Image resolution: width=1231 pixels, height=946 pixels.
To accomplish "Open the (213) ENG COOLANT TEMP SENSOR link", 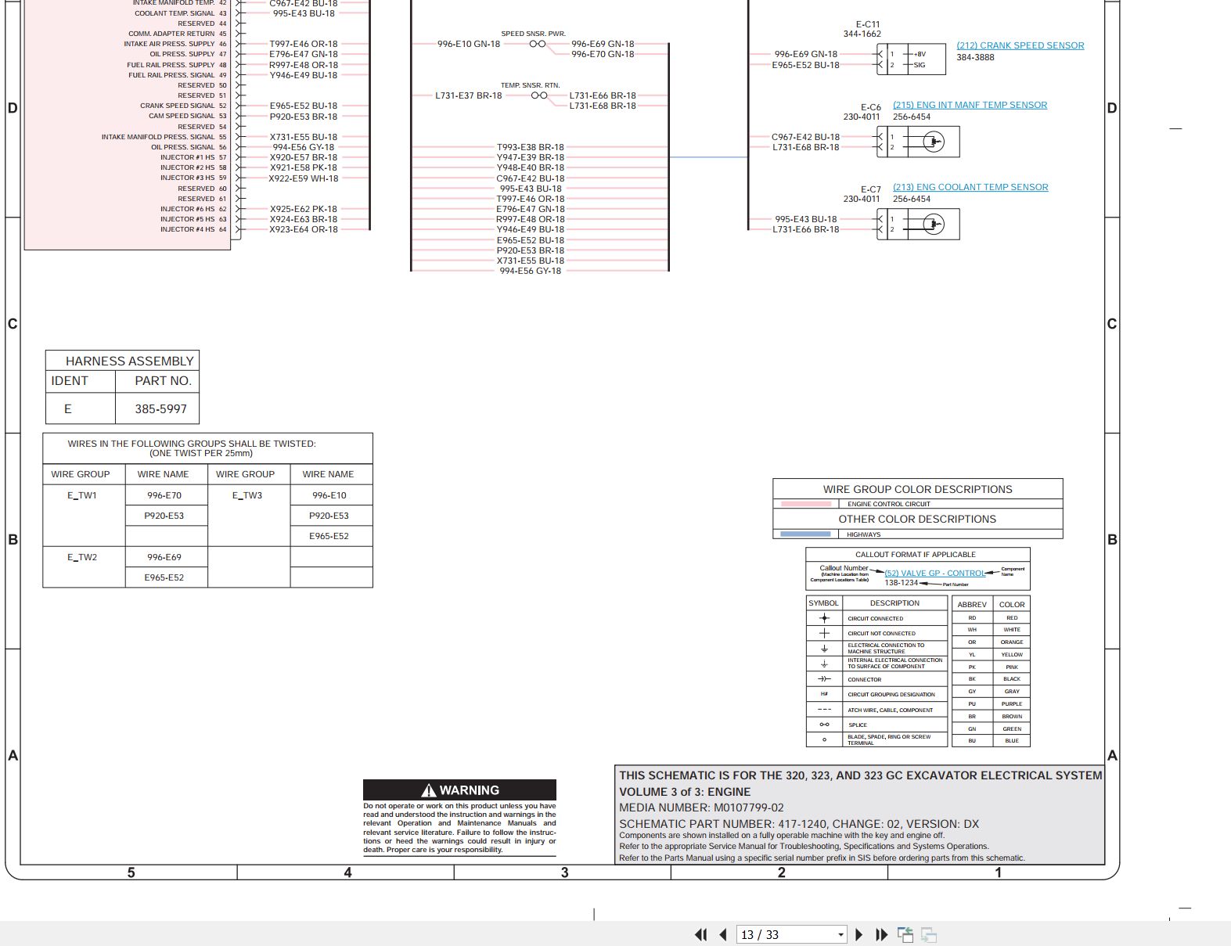I will coord(970,187).
